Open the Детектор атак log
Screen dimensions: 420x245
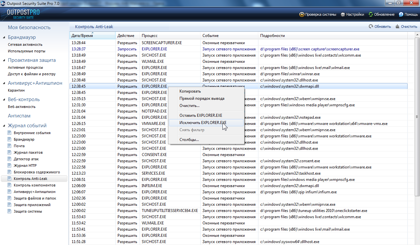pos(26,159)
